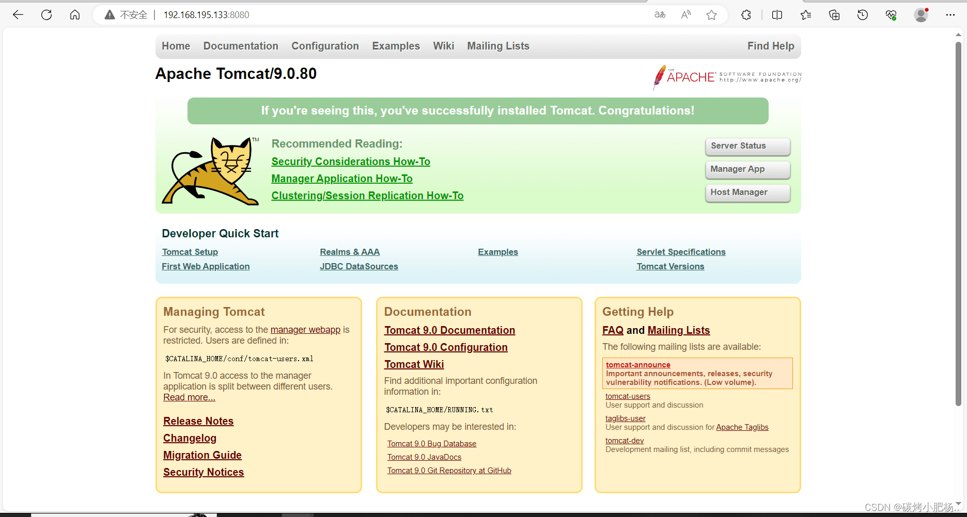Open the tomcat-users mailing list
This screenshot has width=967, height=517.
tap(628, 396)
